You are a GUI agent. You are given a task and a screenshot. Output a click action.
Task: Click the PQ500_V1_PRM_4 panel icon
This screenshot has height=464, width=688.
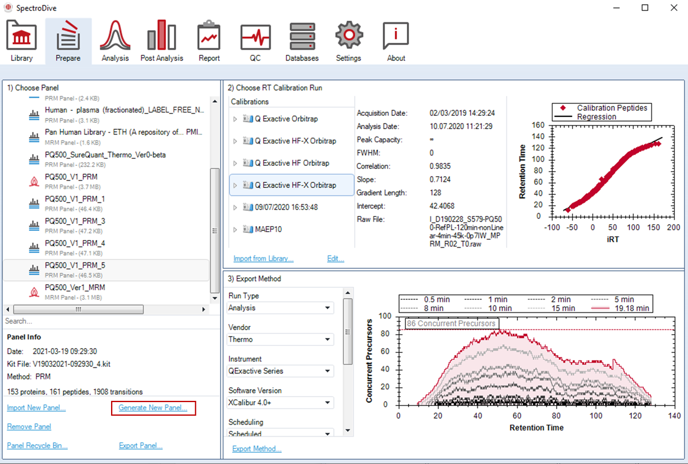pos(34,248)
